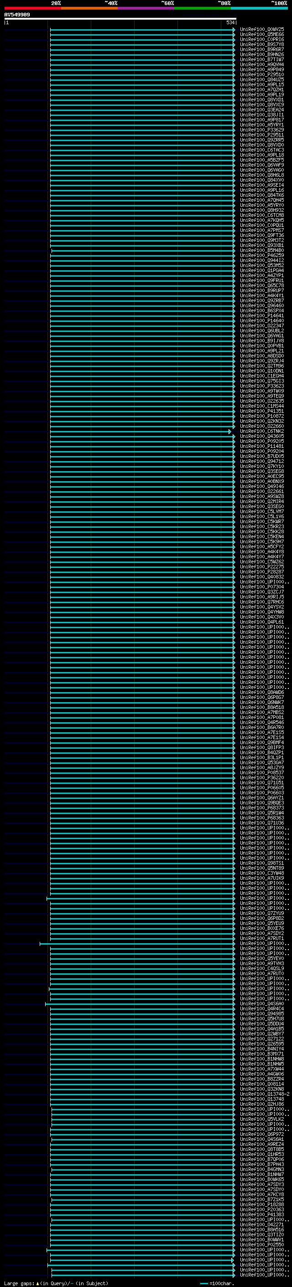This screenshot has height=1287, width=292.
Task: Open hit UniRef100_Q0WV25
Action: tap(262, 30)
